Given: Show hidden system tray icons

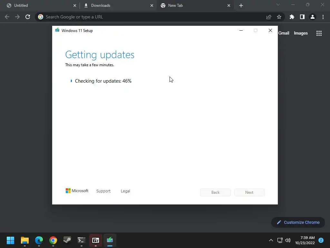Looking at the screenshot, I should click(271, 240).
